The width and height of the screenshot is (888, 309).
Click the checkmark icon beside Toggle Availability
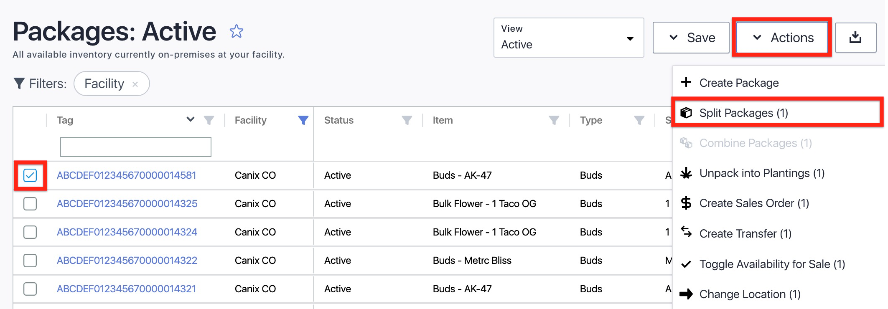(686, 264)
